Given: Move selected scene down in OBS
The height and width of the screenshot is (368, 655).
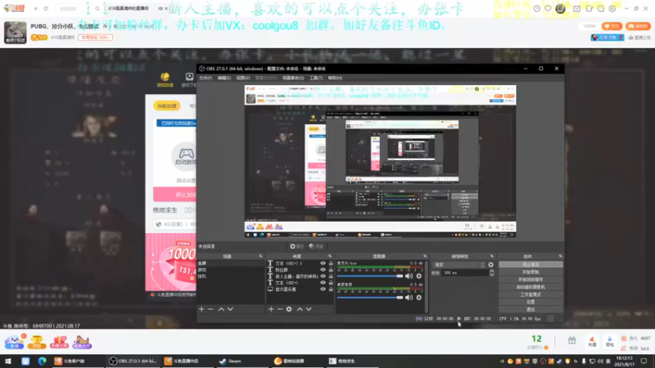Looking at the screenshot, I should point(230,309).
